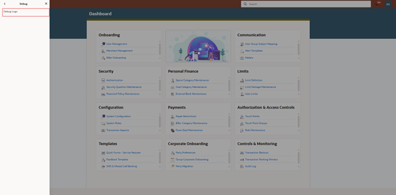The height and width of the screenshot is (195, 396).
Task: Click the Quick Forms - Service Request icon
Action: pos(103,153)
